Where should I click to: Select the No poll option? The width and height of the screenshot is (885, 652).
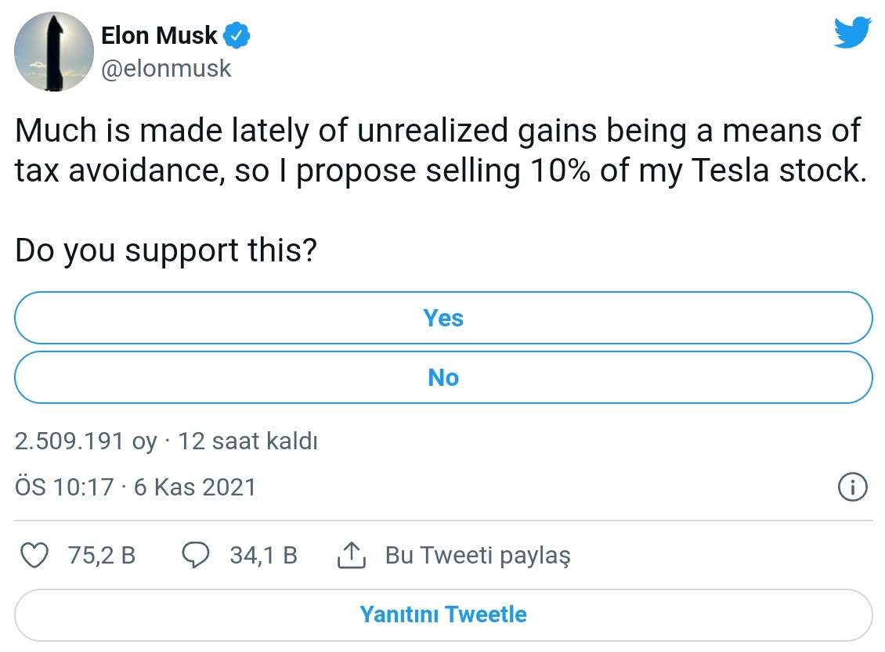[x=443, y=377]
